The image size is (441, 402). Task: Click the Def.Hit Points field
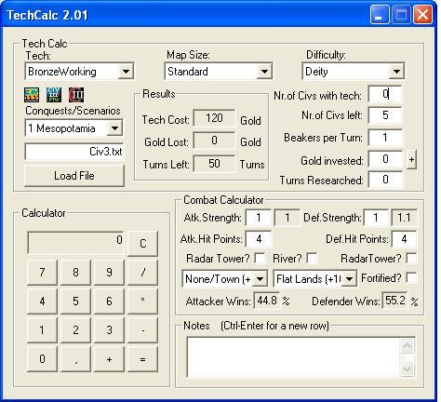click(404, 239)
